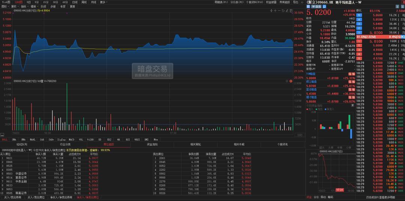Open the 个股资讯 tab
Image resolution: width=405 pixels, height=201 pixels.
coord(282,144)
